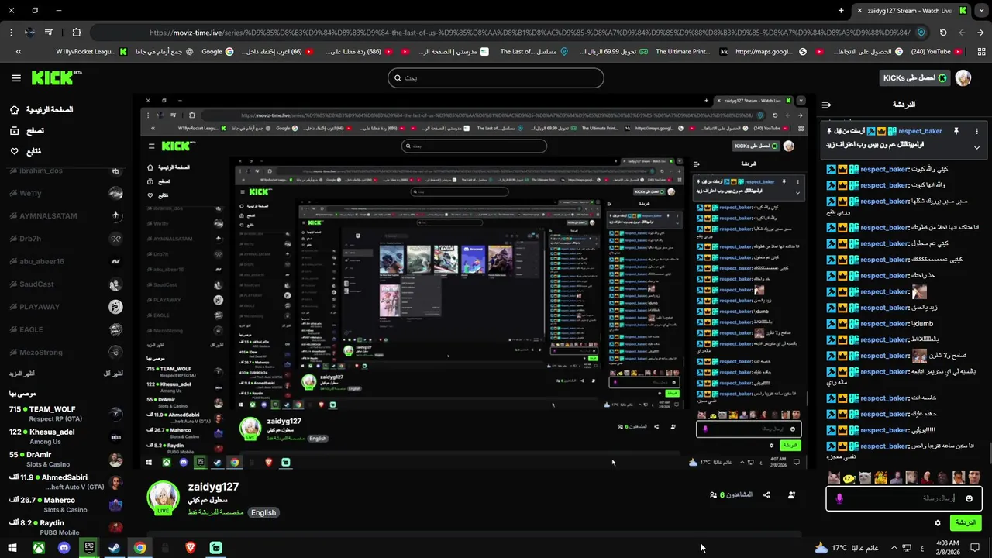Viewport: 992px width, 558px height.
Task: Open the profile avatar menu in the header
Action: tap(963, 78)
